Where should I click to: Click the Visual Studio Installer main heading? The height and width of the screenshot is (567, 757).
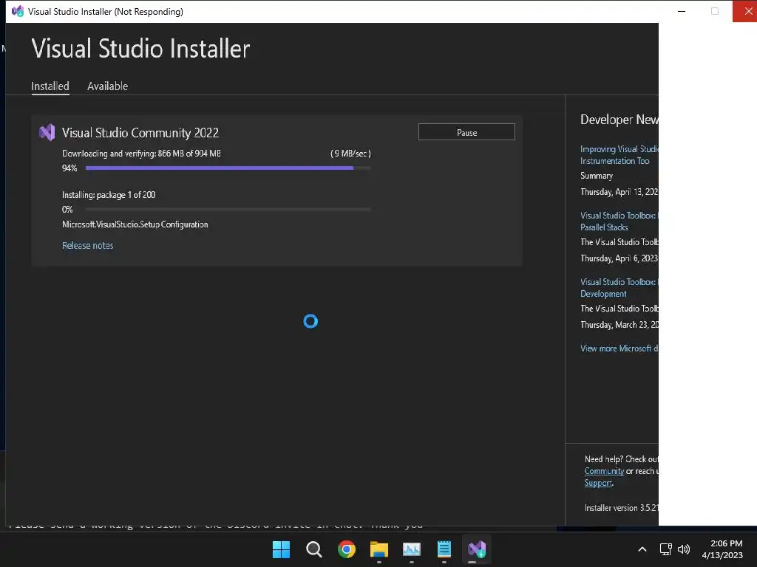click(x=140, y=48)
